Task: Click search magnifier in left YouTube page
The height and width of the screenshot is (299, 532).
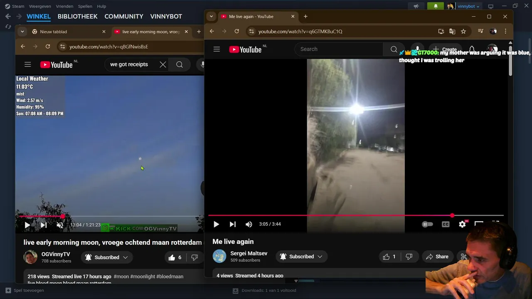Action: point(180,64)
